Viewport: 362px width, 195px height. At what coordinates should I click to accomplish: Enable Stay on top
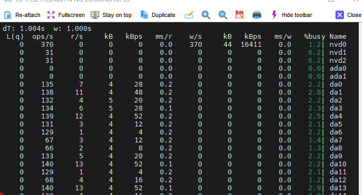click(117, 15)
